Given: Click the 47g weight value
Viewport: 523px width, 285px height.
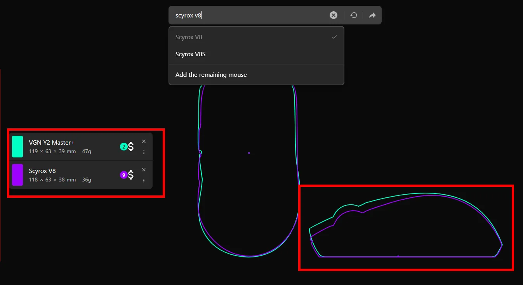Looking at the screenshot, I should (x=87, y=151).
